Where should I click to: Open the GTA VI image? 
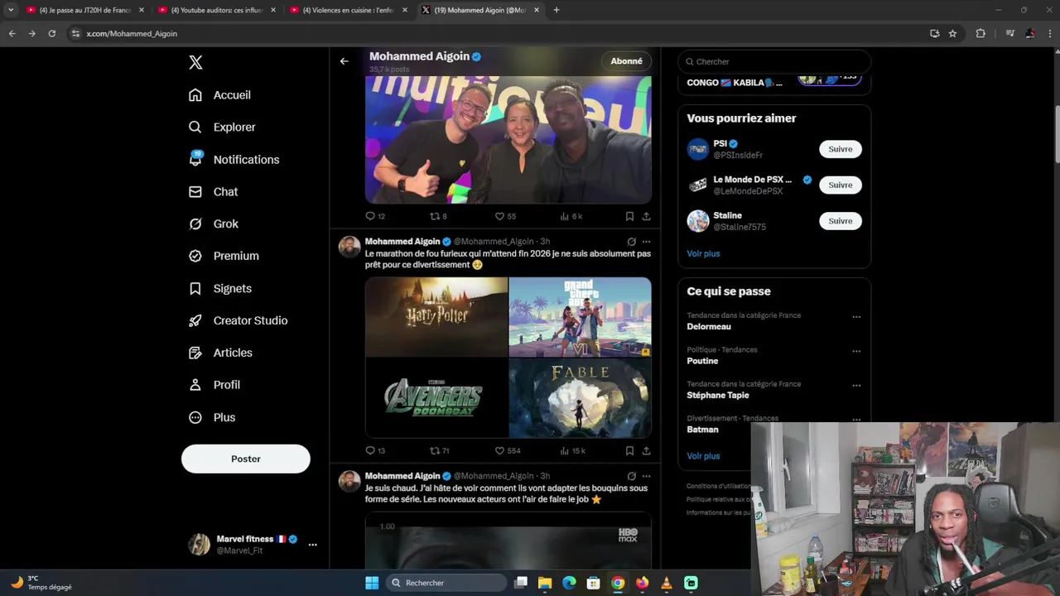(580, 317)
